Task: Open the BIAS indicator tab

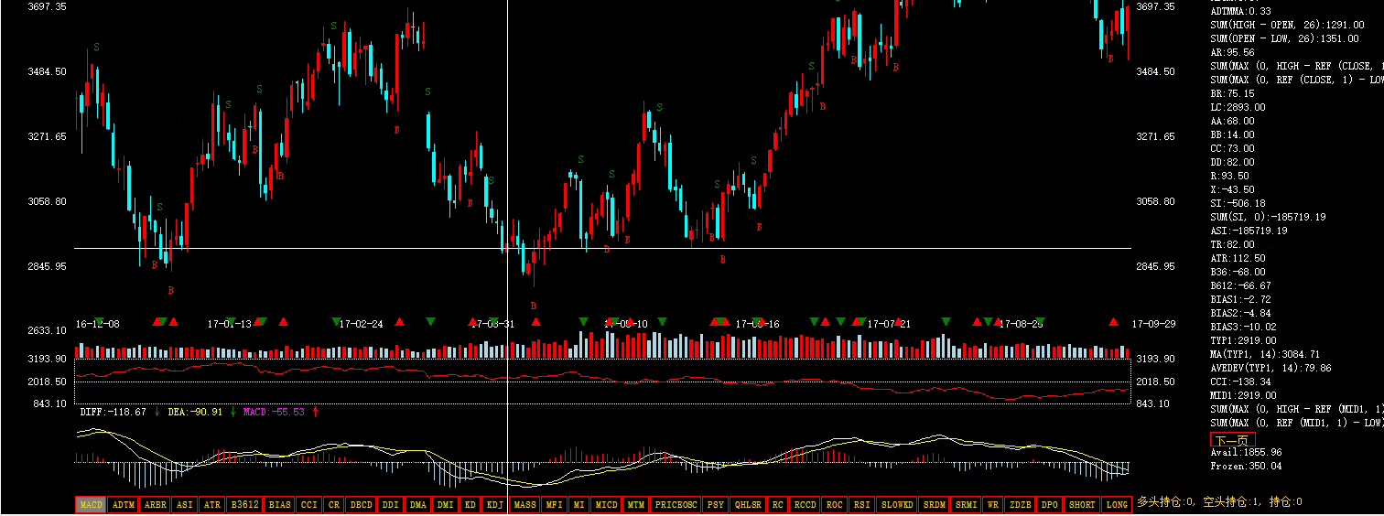Action: click(280, 505)
